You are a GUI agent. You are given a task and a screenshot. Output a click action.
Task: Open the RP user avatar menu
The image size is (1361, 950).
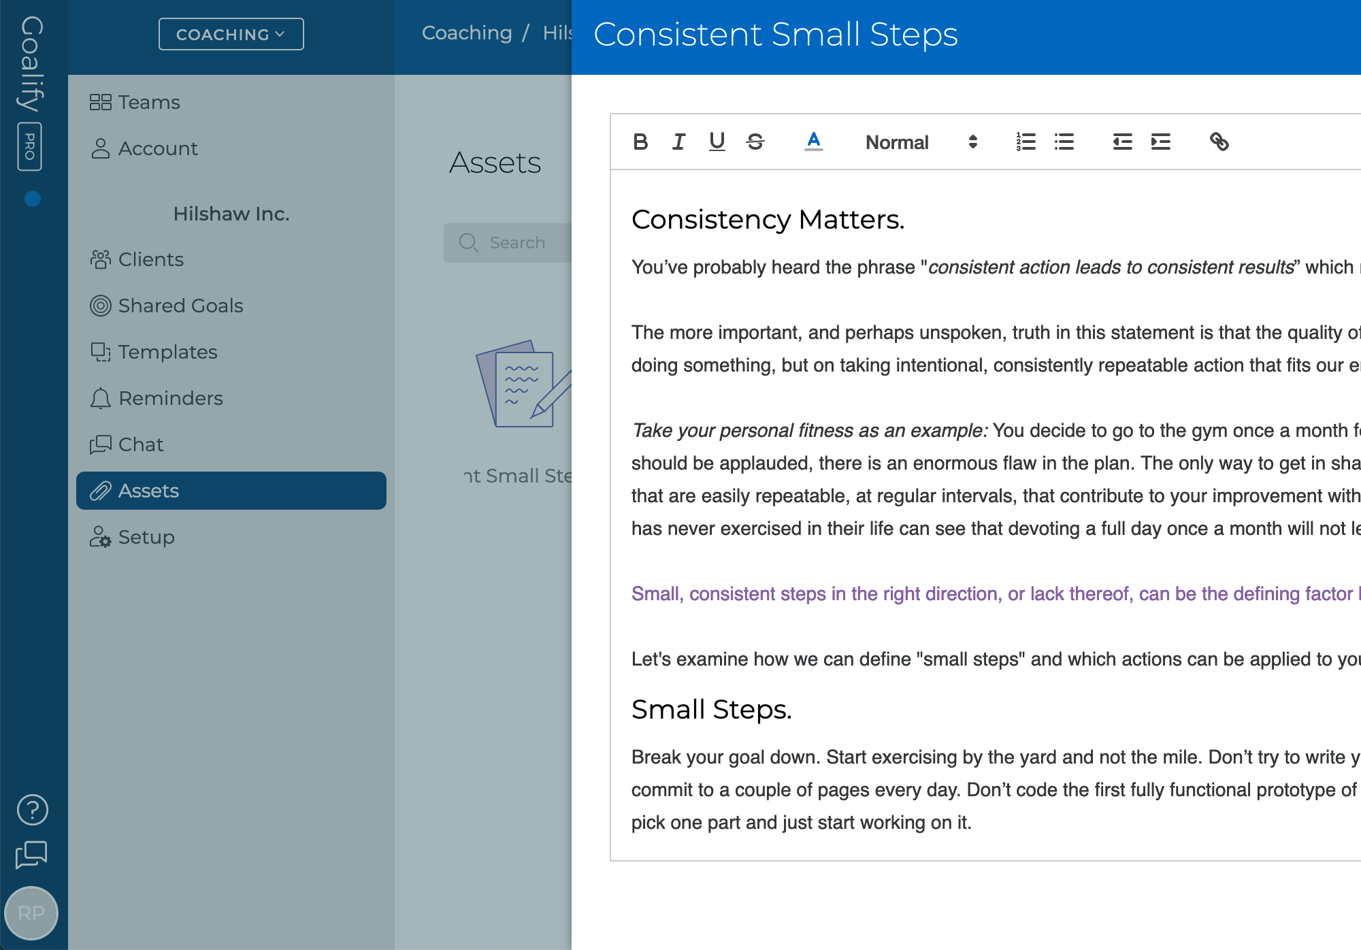pyautogui.click(x=31, y=913)
